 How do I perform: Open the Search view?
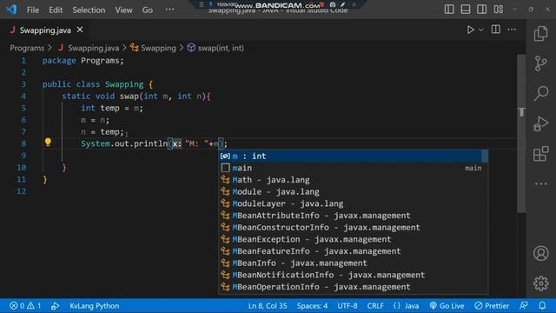coord(541,93)
